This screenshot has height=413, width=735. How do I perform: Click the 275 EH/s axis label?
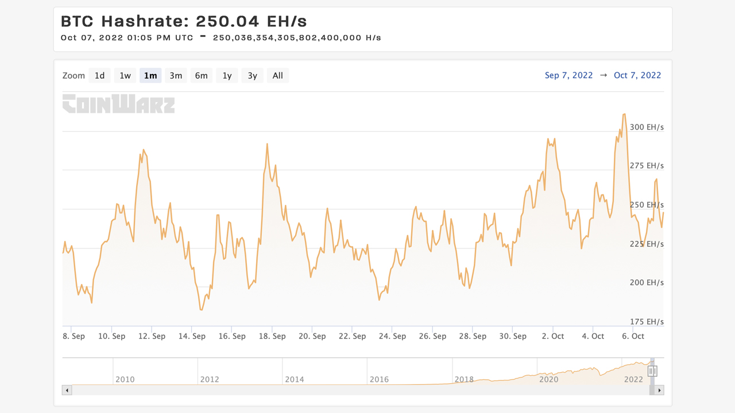click(x=647, y=166)
